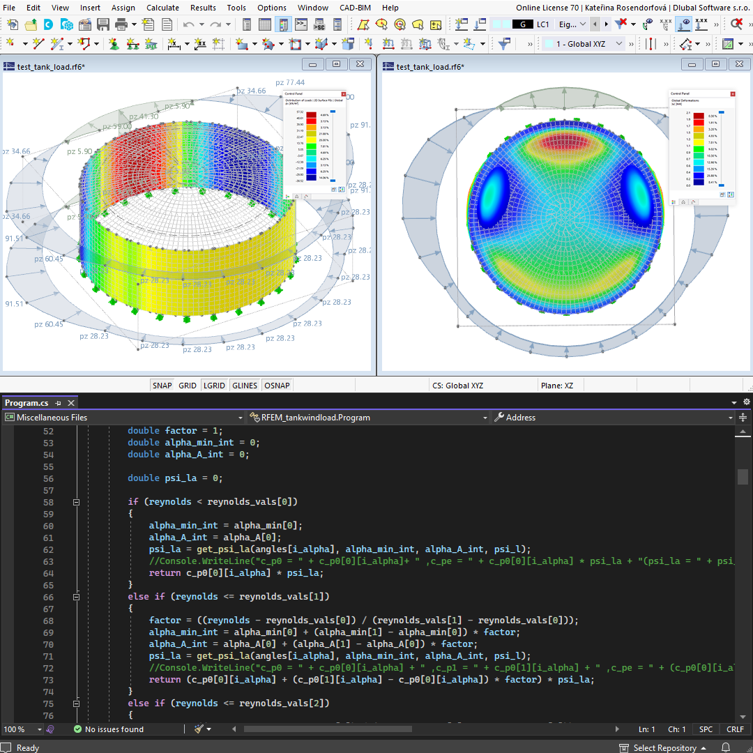Collapse the code region at line 58
753x753 pixels.
click(x=77, y=502)
